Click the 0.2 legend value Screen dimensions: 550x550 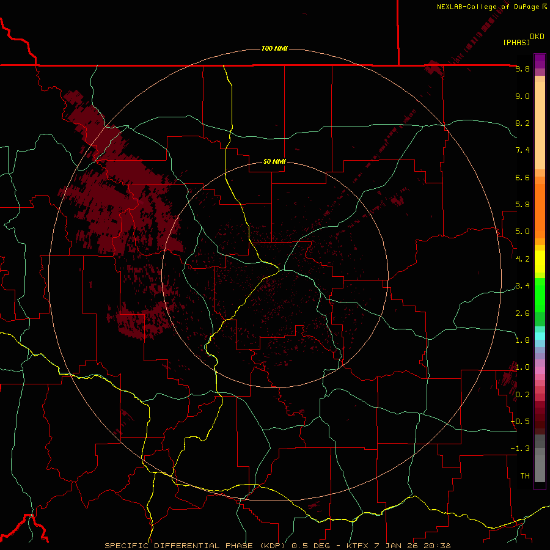[522, 395]
